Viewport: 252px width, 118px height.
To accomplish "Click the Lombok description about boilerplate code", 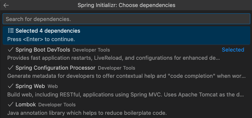I will coord(87,113).
